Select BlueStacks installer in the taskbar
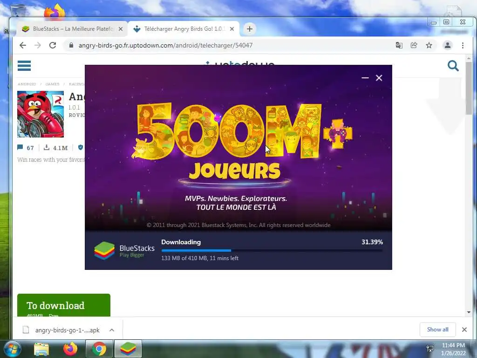 pyautogui.click(x=128, y=349)
